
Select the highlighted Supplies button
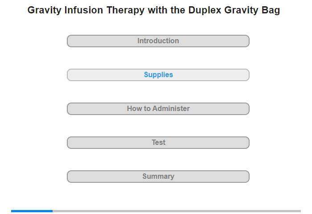(158, 75)
